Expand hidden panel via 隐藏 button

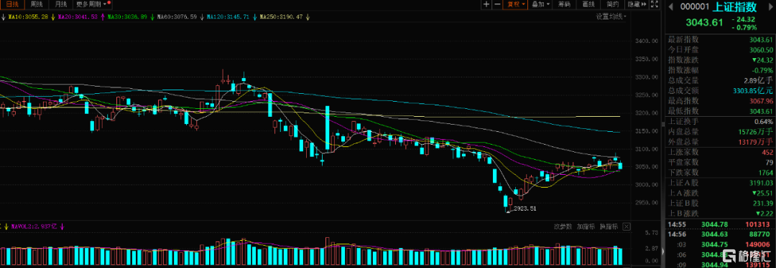pos(636,4)
